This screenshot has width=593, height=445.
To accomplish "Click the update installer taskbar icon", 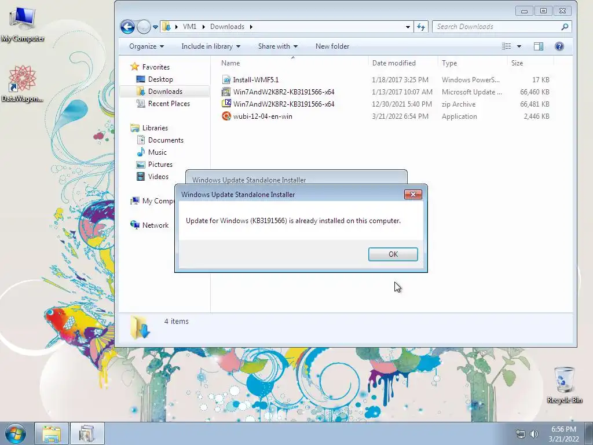I will 87,433.
